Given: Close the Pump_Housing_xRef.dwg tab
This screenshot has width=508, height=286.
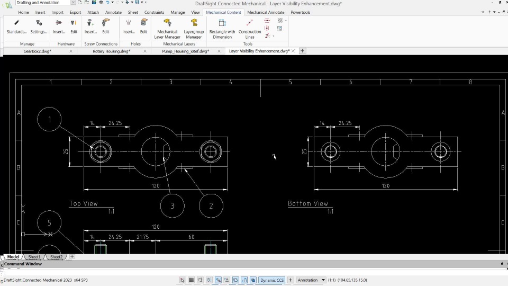Looking at the screenshot, I should pos(219,51).
